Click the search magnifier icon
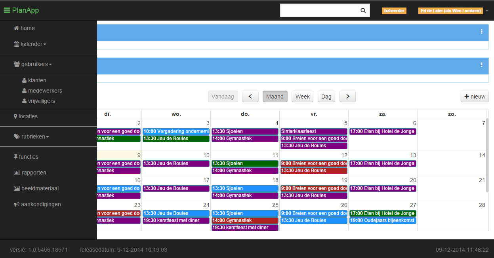Screen dimensions: 494x258 click(x=363, y=11)
